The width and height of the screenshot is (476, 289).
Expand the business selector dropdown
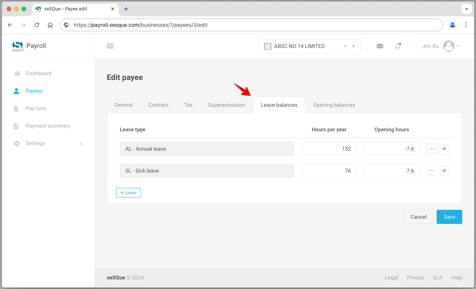(x=354, y=46)
